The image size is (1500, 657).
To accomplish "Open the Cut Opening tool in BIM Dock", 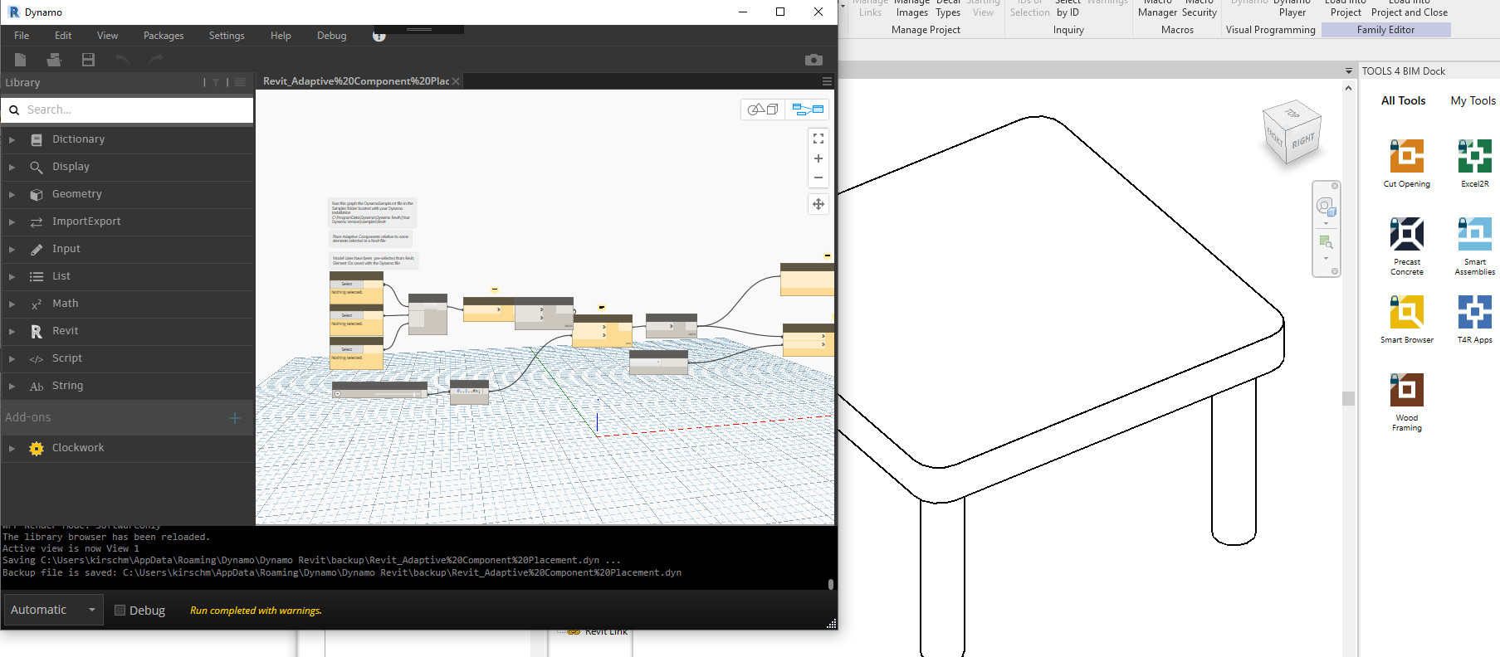I will pyautogui.click(x=1407, y=164).
